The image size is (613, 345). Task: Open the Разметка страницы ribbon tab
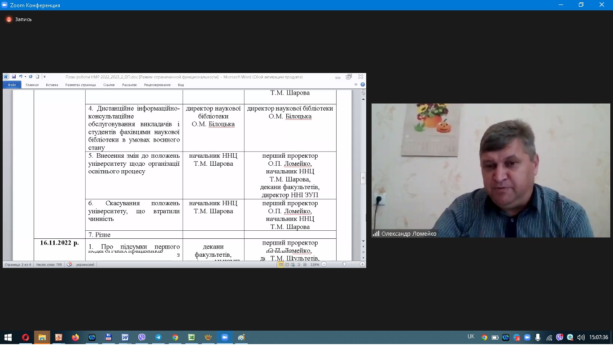[x=80, y=85]
